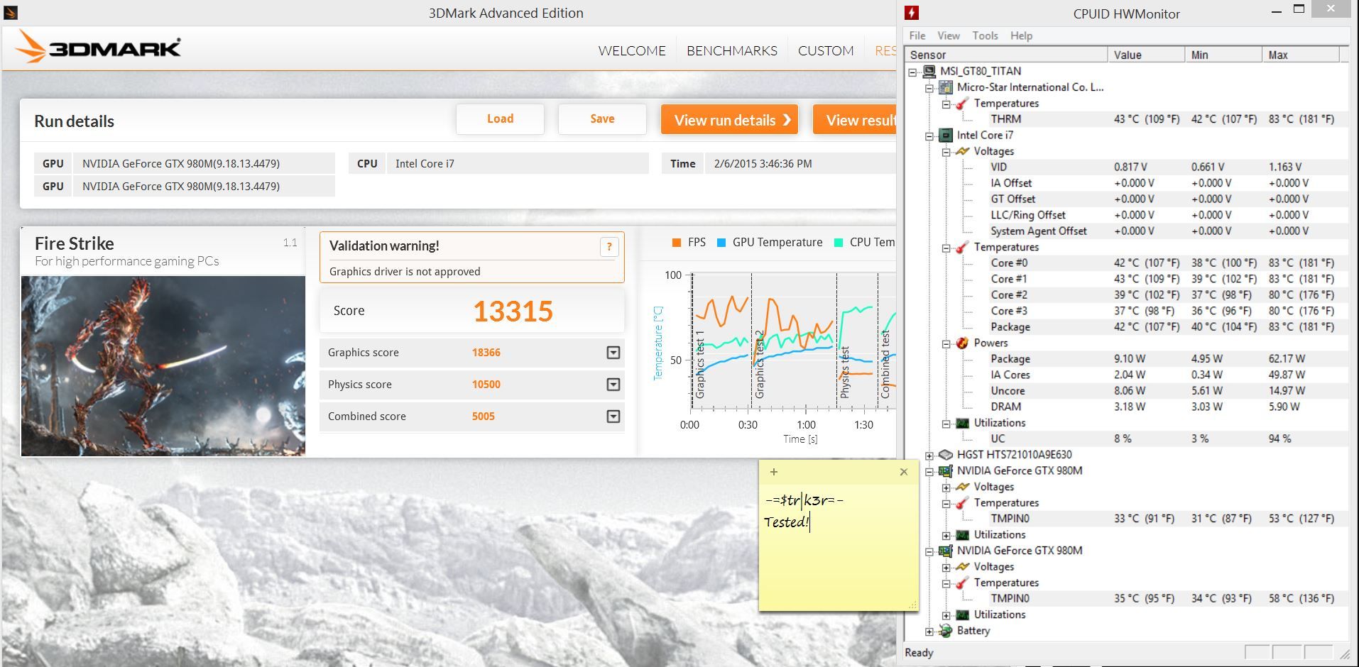Expand the Combined score details arrow

tap(613, 417)
